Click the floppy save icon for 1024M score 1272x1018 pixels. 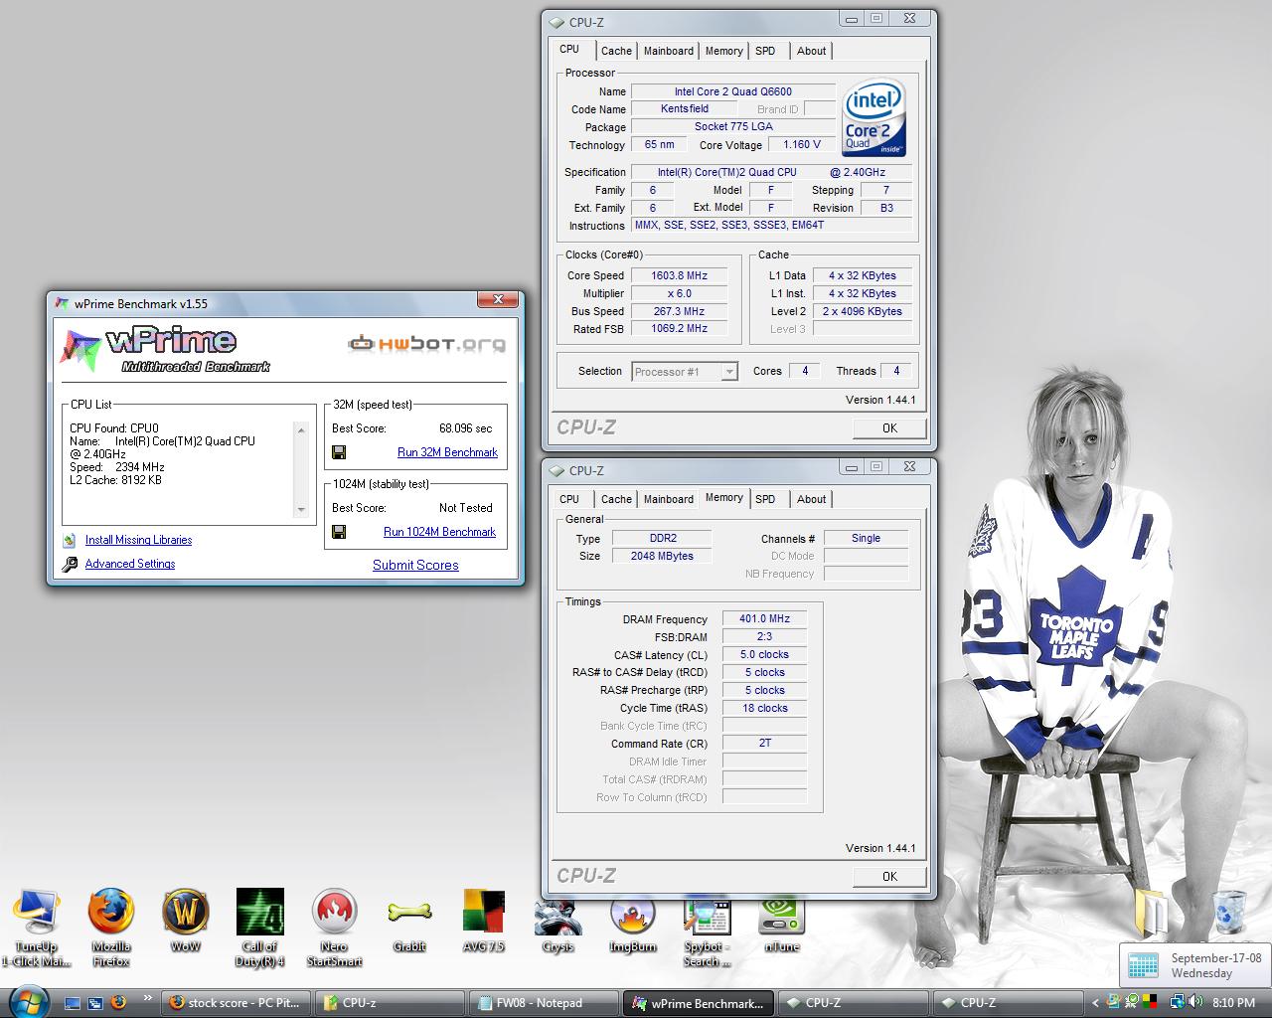tap(339, 532)
